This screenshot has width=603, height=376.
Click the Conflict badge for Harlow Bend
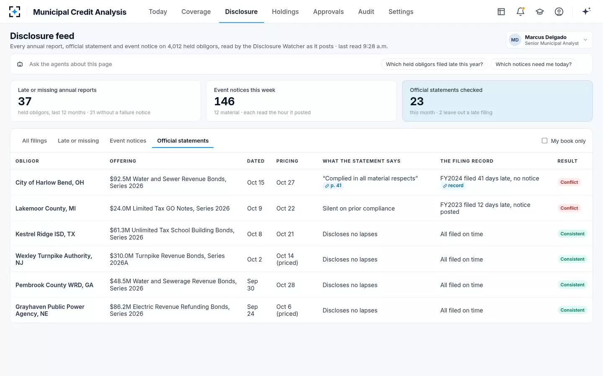[x=569, y=182]
